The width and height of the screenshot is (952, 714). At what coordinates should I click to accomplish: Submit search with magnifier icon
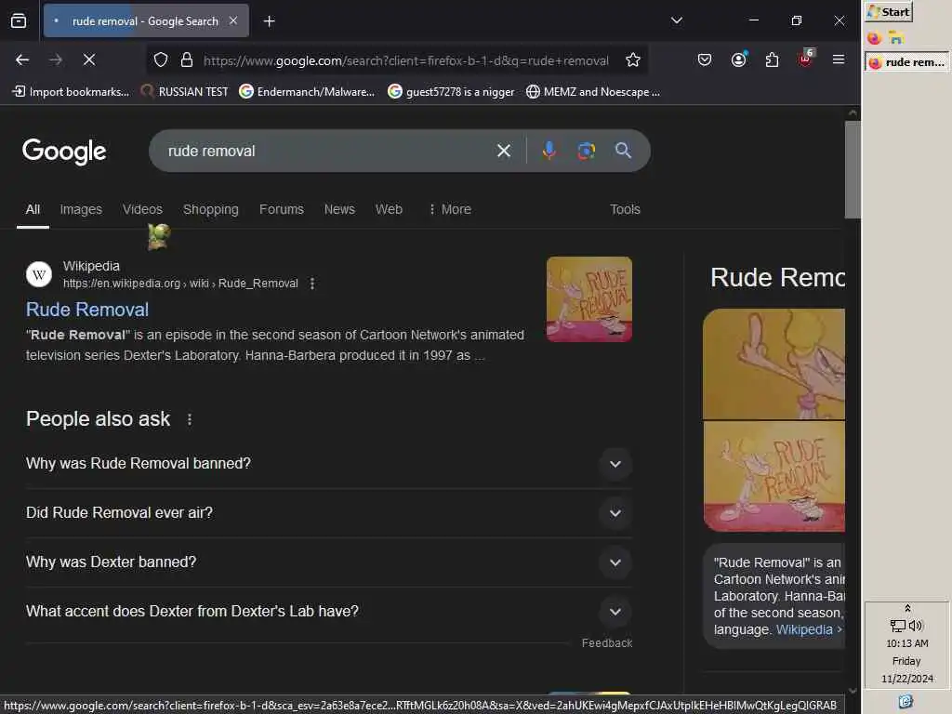(x=623, y=151)
